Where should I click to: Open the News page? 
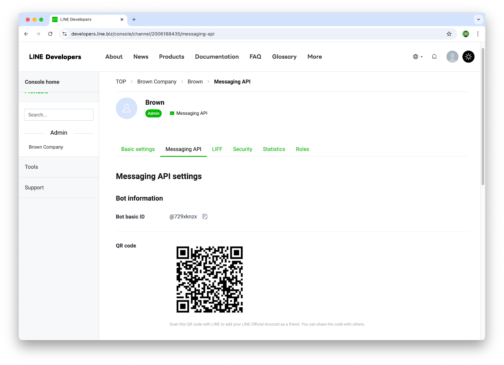[141, 57]
